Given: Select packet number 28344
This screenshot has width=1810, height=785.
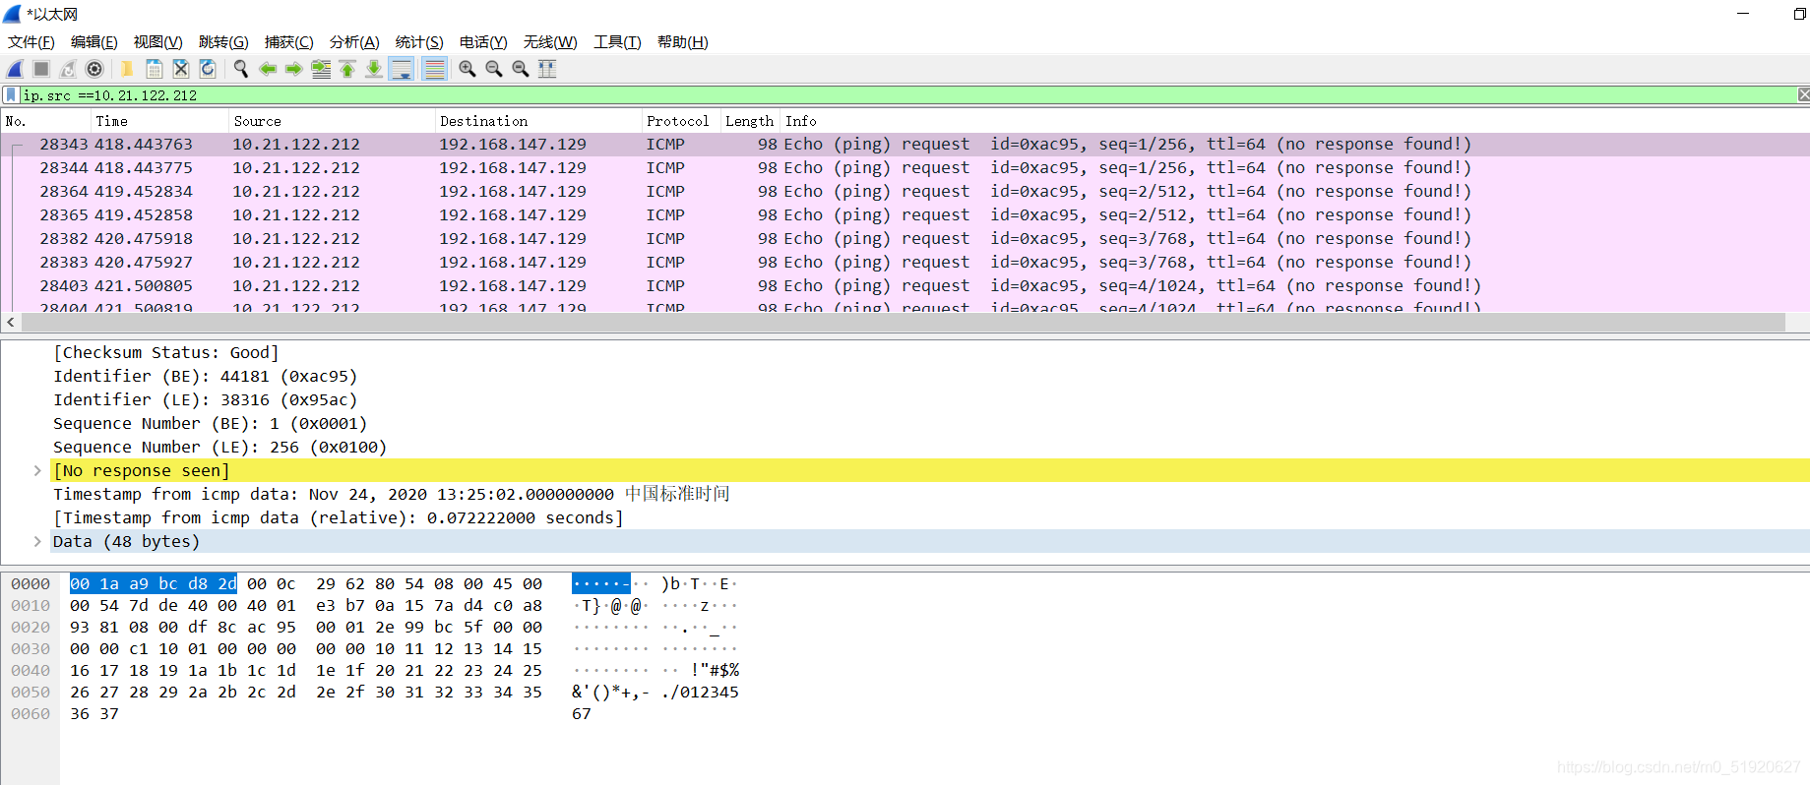Looking at the screenshot, I should 905,168.
